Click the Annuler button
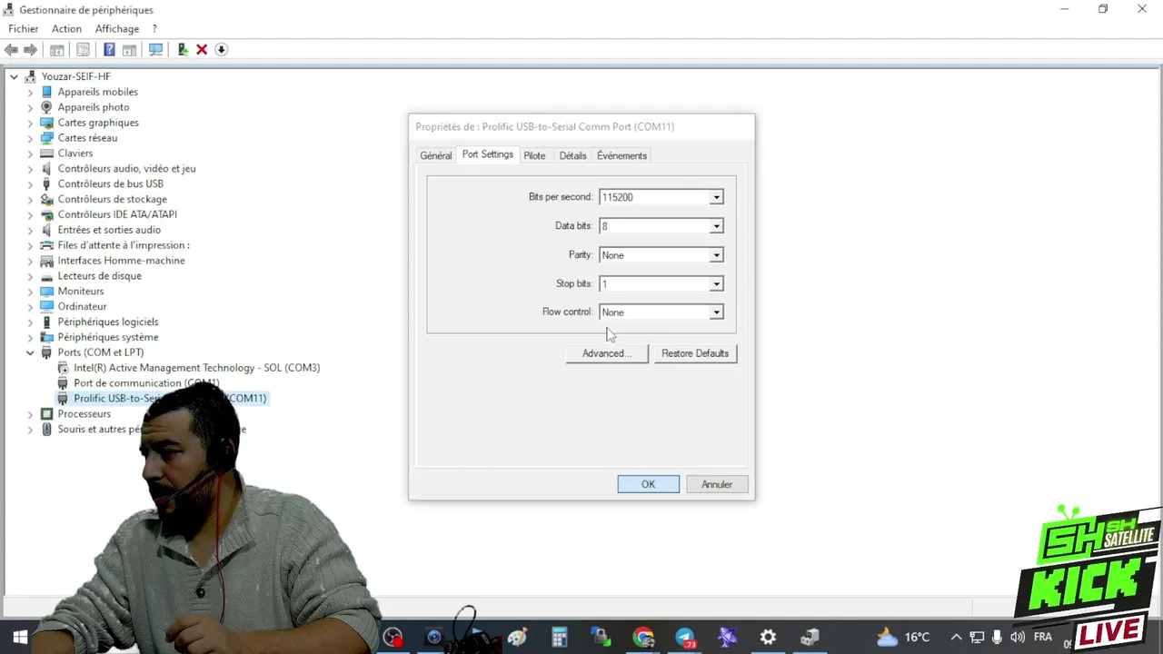 pyautogui.click(x=717, y=485)
